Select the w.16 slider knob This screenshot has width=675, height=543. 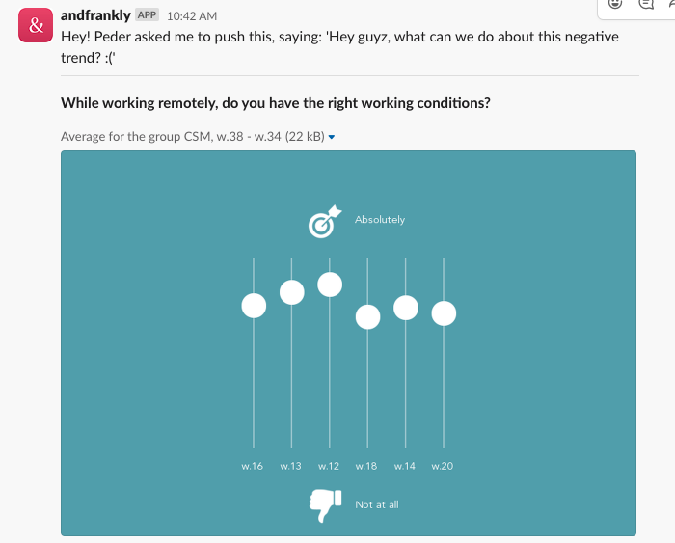[x=254, y=306]
